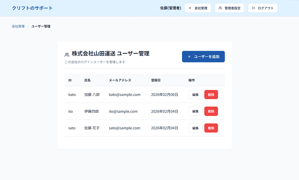Delete the kato user
The height and width of the screenshot is (180, 299).
click(x=211, y=95)
